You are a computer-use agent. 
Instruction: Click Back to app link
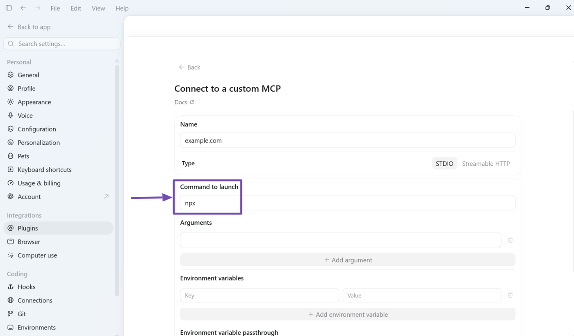[29, 27]
